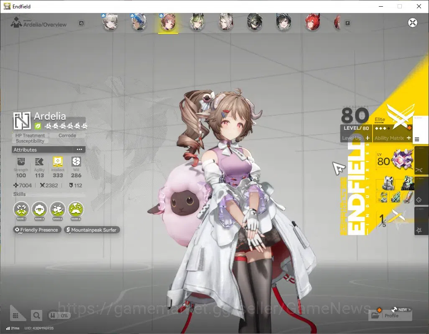Image resolution: width=429 pixels, height=334 pixels.
Task: Click the magnifier search icon
Action: pyautogui.click(x=36, y=316)
